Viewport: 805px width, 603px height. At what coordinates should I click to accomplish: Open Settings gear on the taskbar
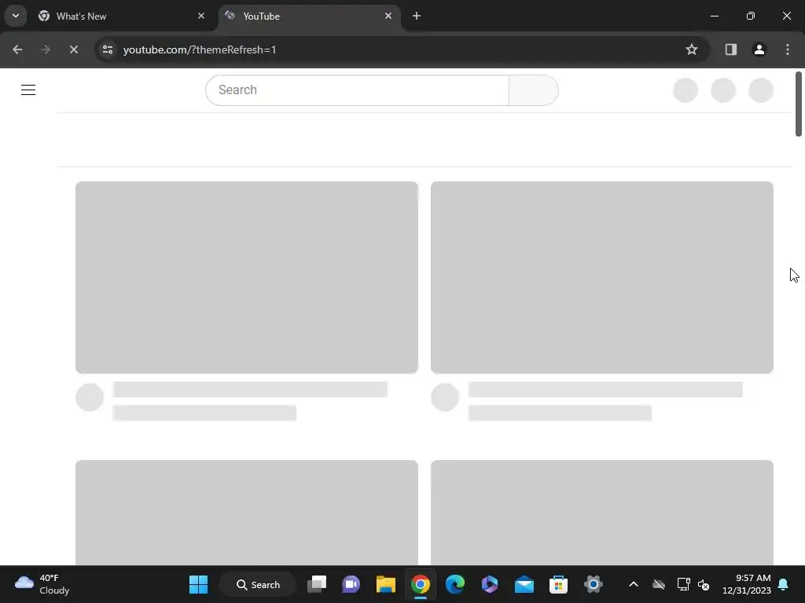click(593, 584)
